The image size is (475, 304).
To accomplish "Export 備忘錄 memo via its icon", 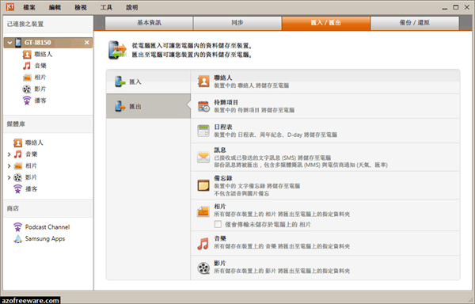I will pyautogui.click(x=203, y=185).
